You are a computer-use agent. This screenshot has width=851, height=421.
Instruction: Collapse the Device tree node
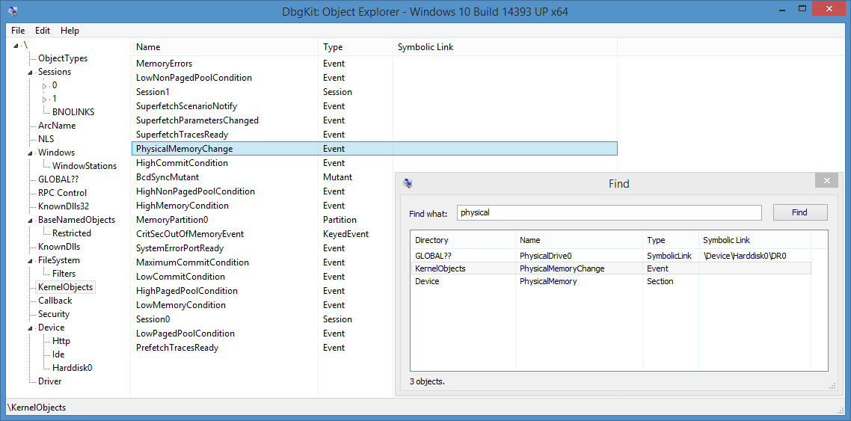click(30, 328)
